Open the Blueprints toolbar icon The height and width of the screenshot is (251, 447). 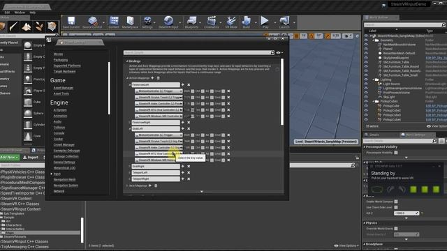(x=191, y=22)
